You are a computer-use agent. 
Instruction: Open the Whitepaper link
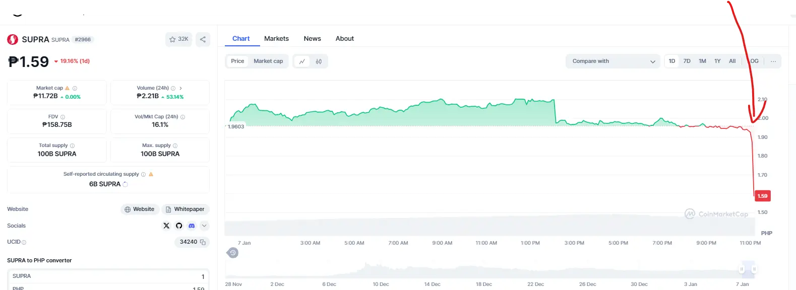click(x=185, y=209)
